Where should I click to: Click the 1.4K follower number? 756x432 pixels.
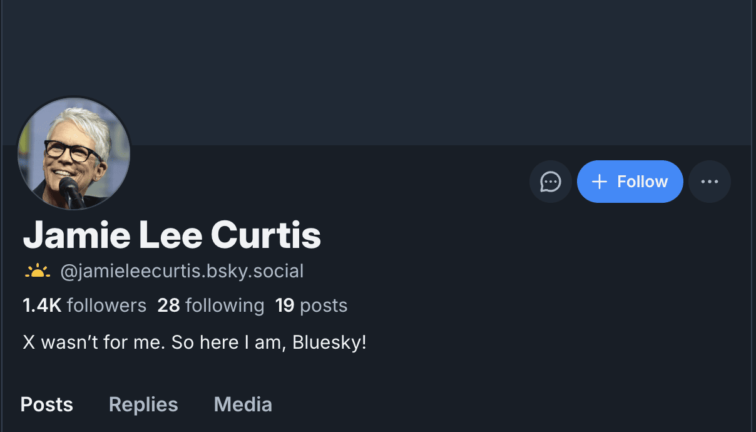coord(42,306)
